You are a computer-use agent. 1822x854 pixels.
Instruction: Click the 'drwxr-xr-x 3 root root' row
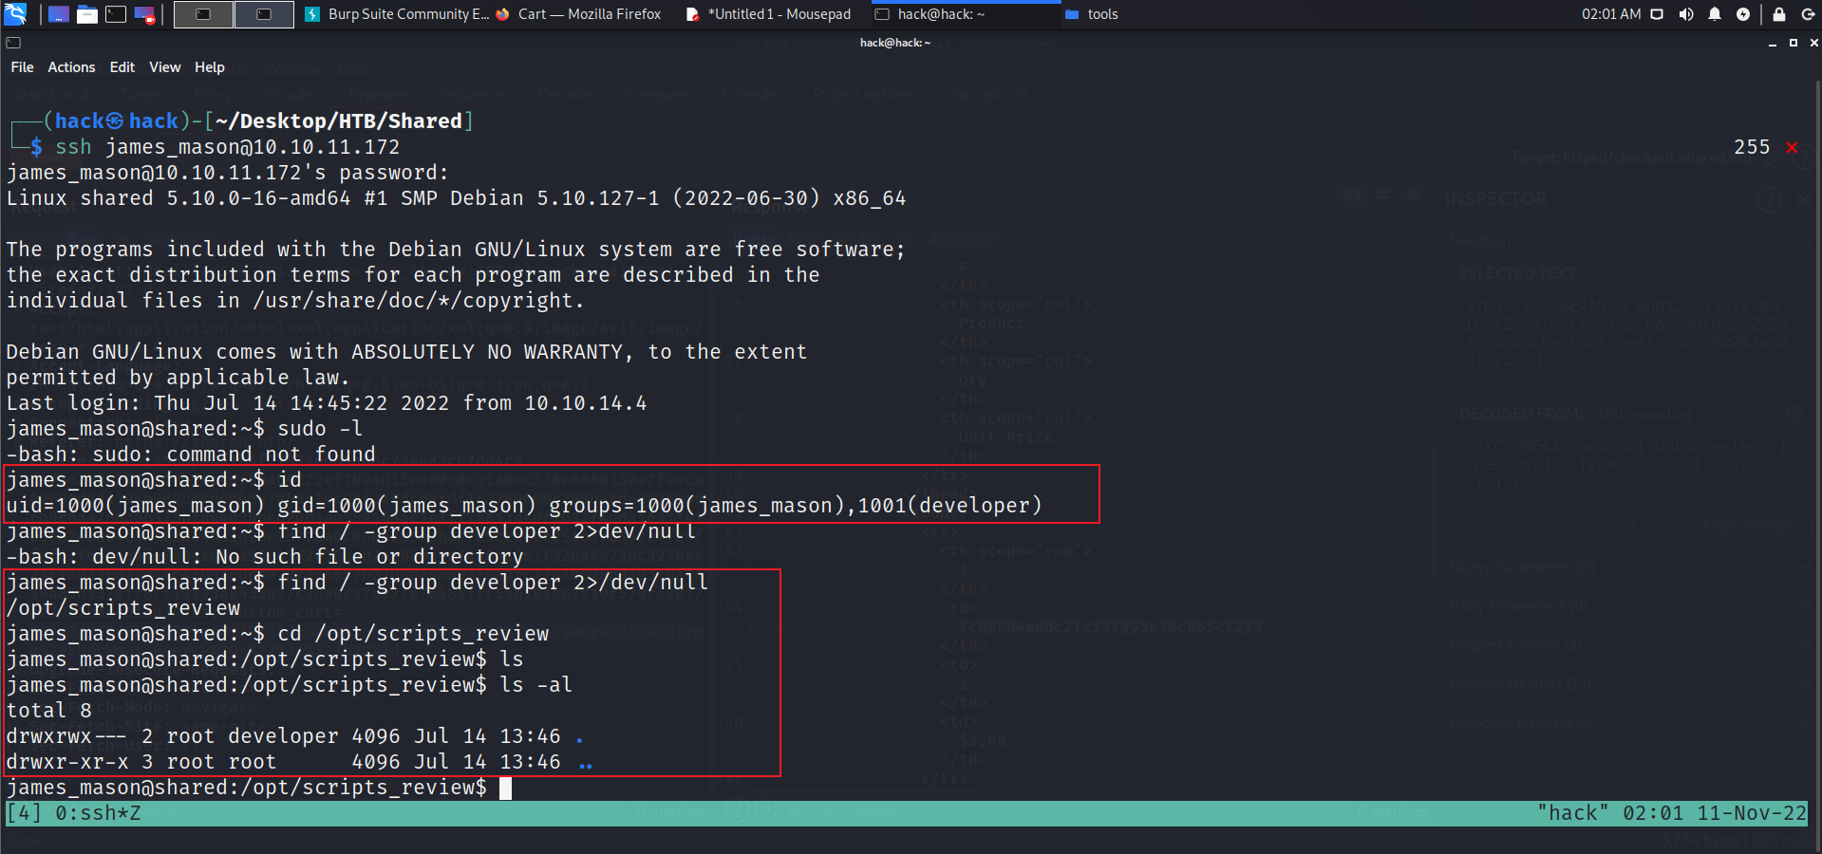pos(299,762)
